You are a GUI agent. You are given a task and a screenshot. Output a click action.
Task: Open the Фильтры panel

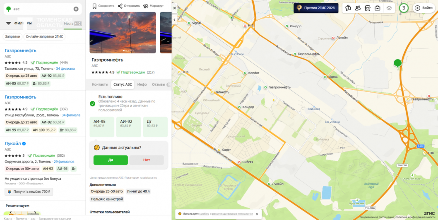(17, 24)
